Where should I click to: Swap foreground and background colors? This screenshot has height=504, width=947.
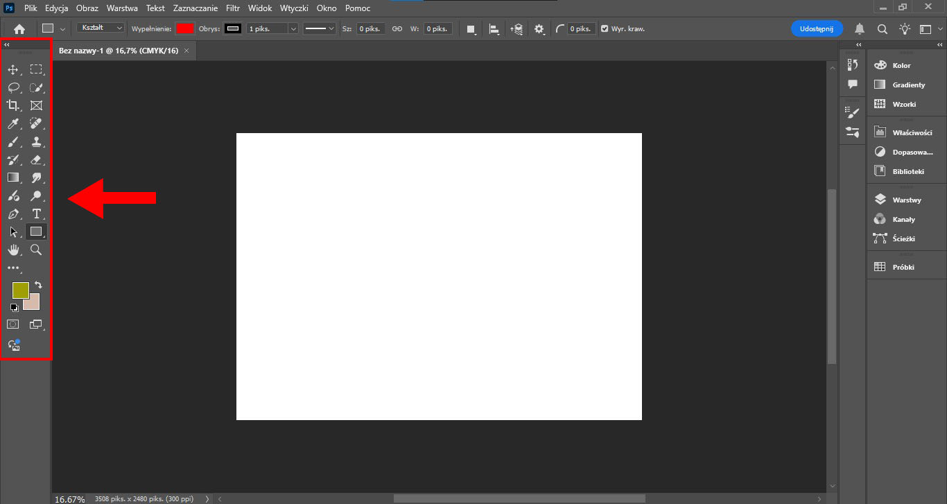point(38,285)
